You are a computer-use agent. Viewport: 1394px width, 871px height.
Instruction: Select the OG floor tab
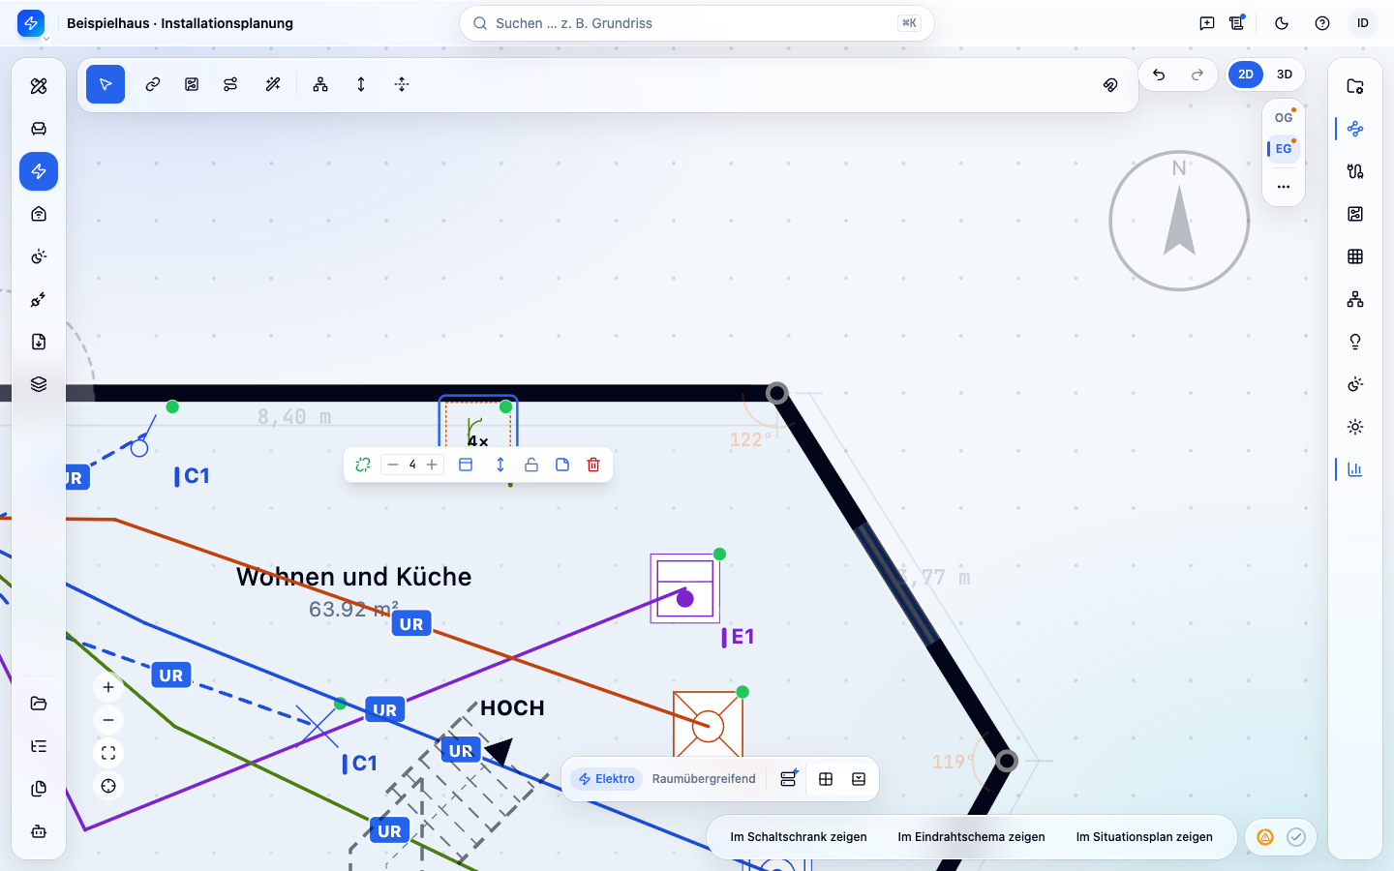(1284, 117)
